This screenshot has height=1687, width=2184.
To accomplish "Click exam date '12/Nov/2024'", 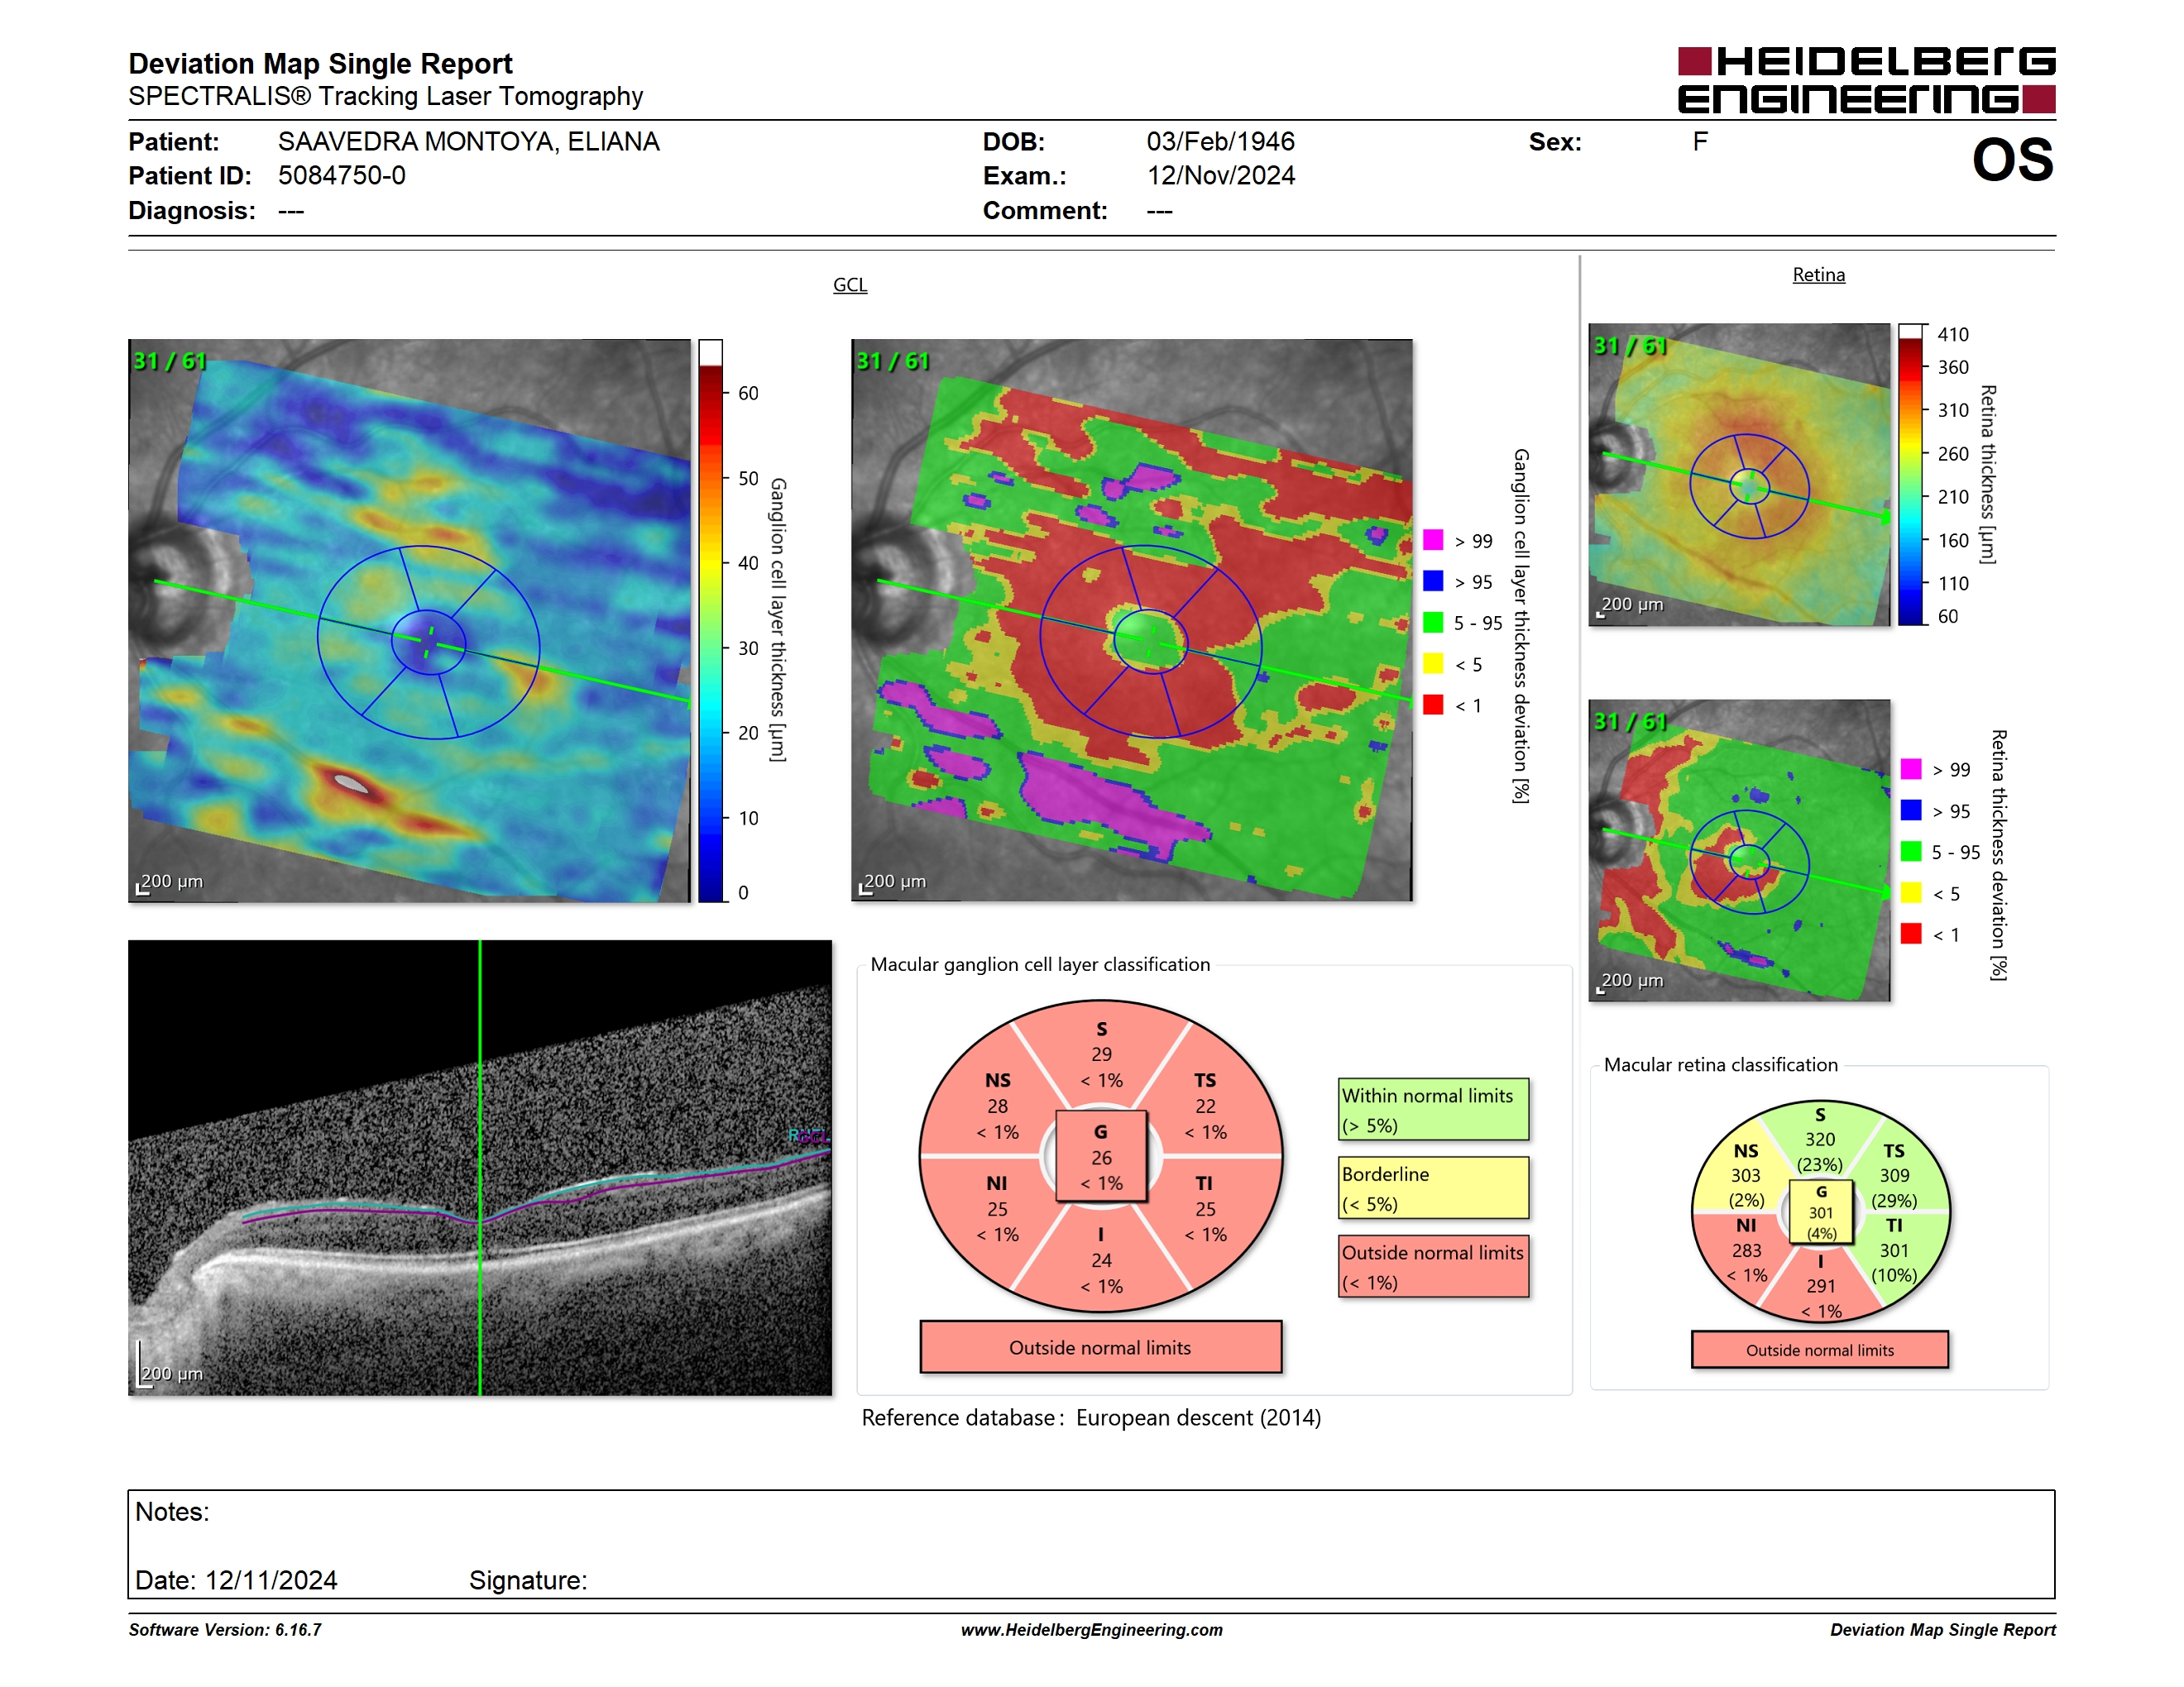I will click(x=1220, y=176).
